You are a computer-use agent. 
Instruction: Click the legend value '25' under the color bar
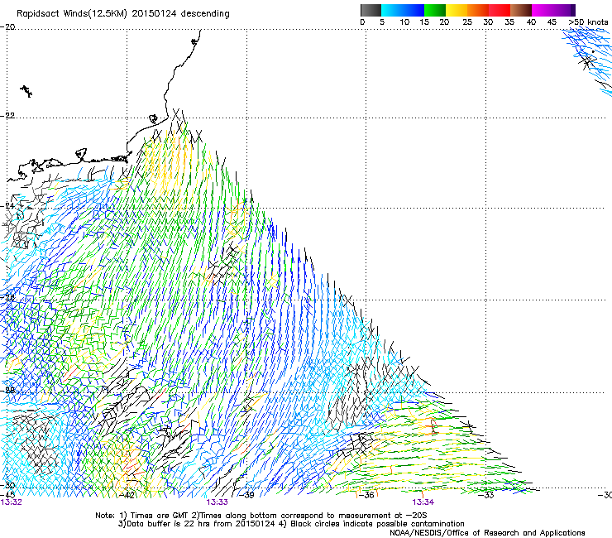(x=467, y=22)
